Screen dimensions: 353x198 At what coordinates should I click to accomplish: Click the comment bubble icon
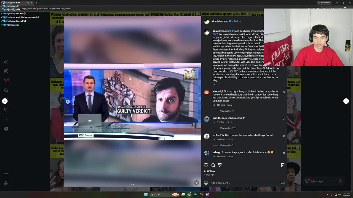213,165
